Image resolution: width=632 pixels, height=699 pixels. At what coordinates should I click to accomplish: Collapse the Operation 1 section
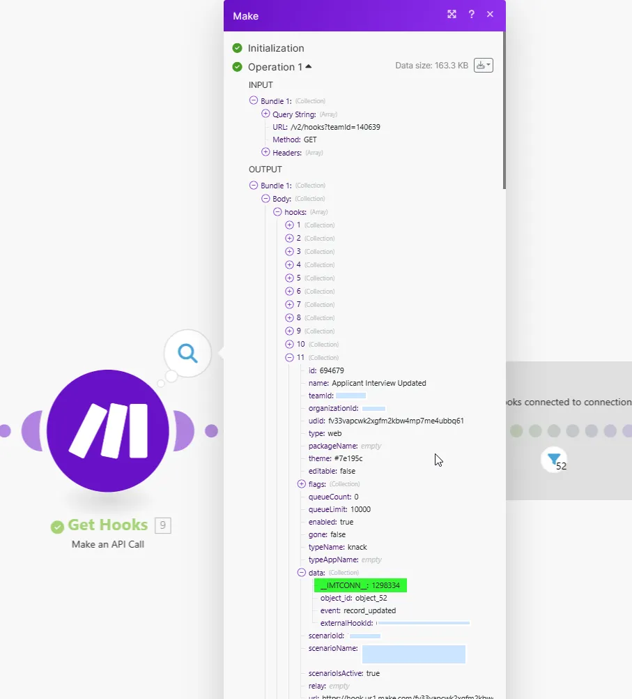309,66
